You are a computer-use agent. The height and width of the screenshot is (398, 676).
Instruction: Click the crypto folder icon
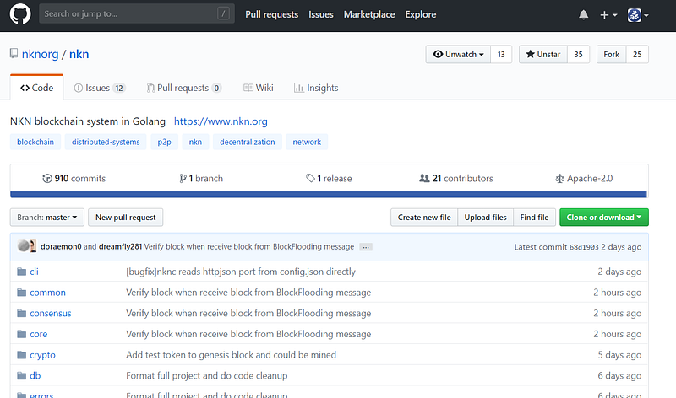[20, 355]
